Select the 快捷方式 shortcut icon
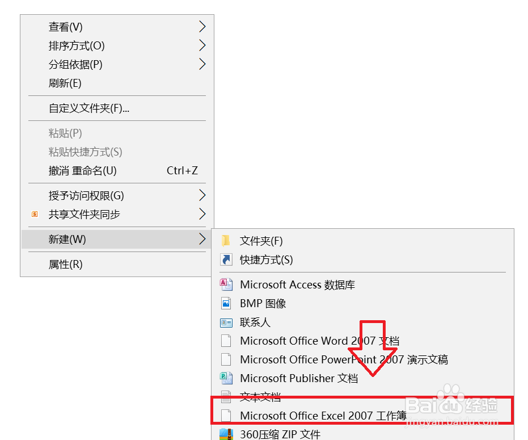The image size is (528, 440). click(226, 259)
